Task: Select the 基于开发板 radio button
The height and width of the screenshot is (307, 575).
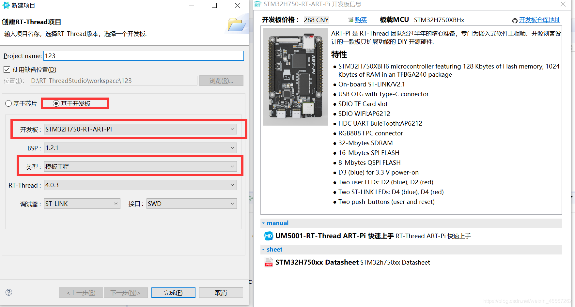Action: point(56,103)
